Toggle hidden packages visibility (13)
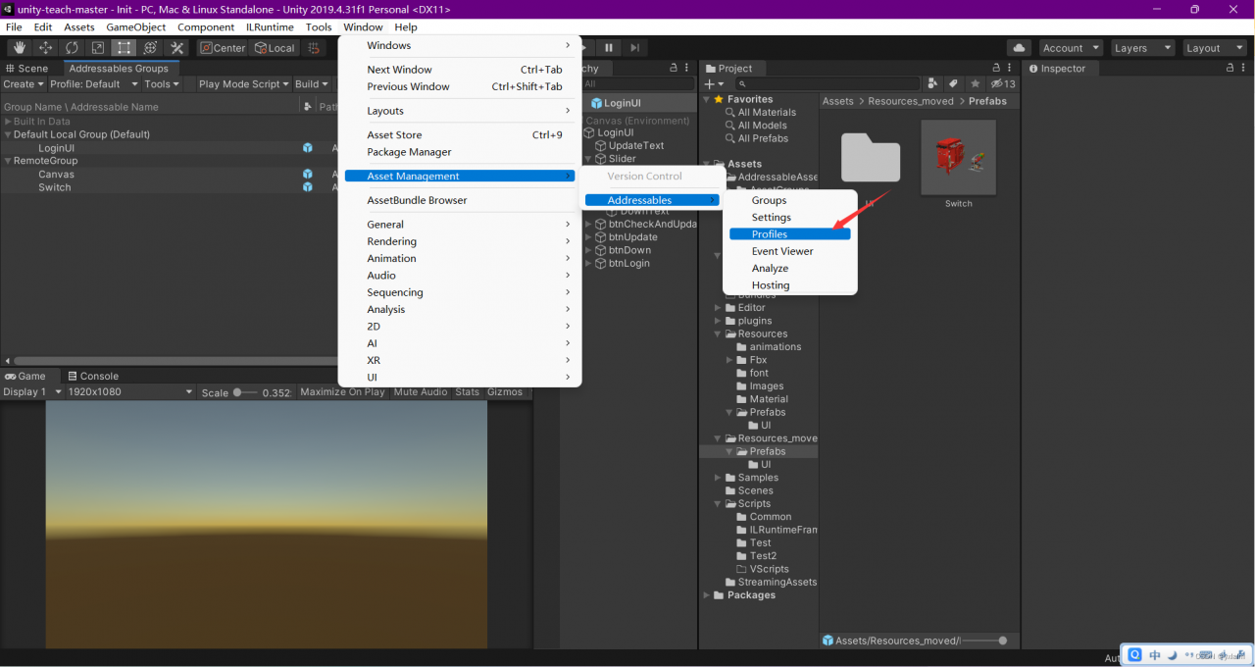 [1002, 84]
